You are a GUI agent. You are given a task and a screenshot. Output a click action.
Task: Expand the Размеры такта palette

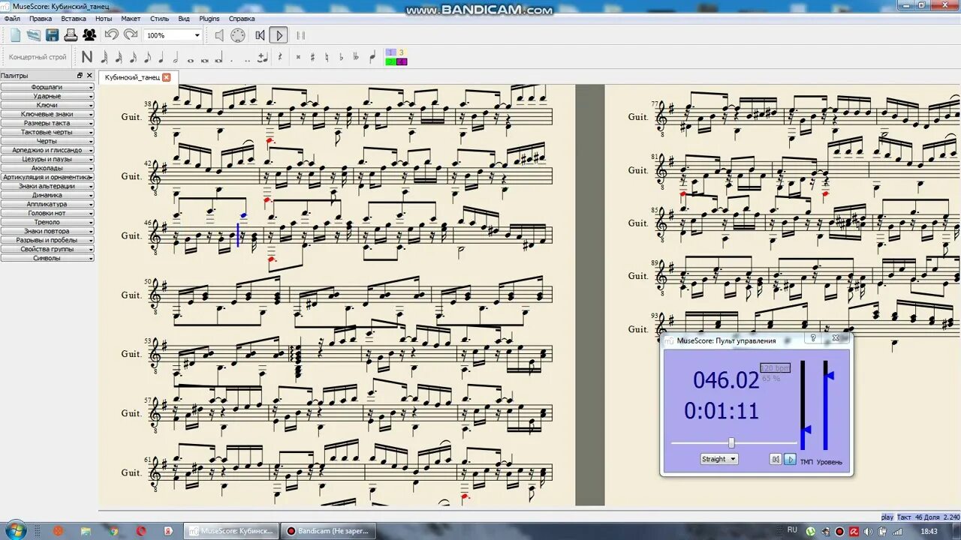pyautogui.click(x=47, y=123)
